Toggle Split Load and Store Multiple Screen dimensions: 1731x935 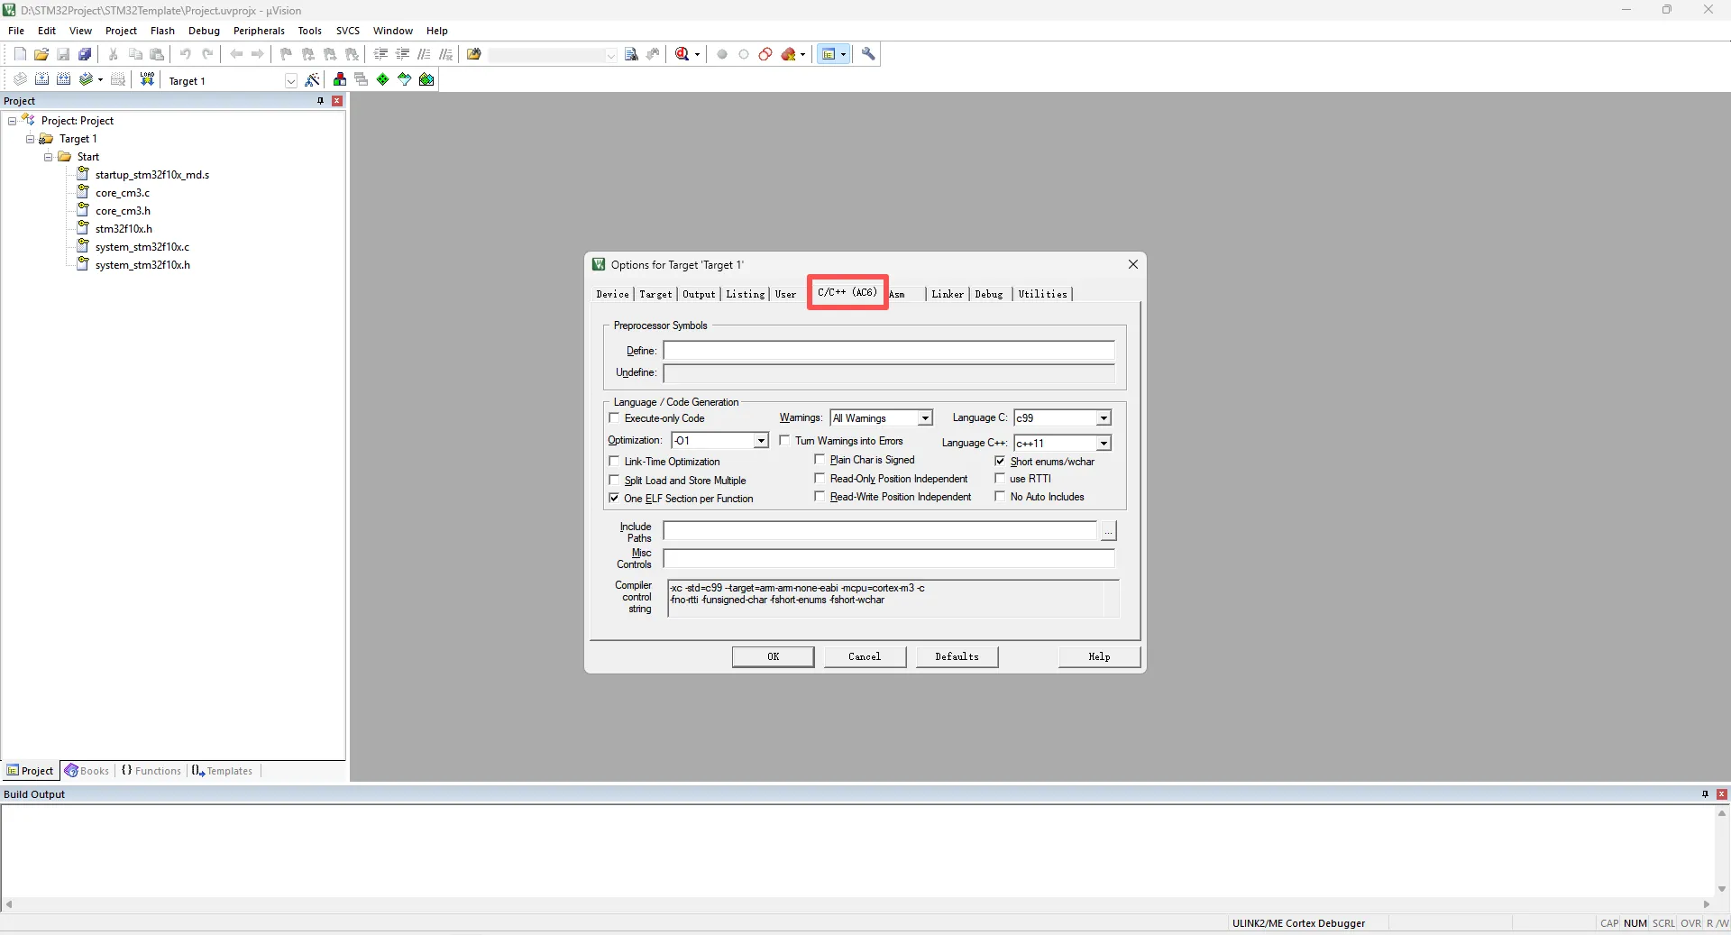click(x=615, y=480)
